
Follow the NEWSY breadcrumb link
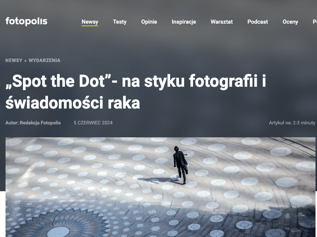14,60
